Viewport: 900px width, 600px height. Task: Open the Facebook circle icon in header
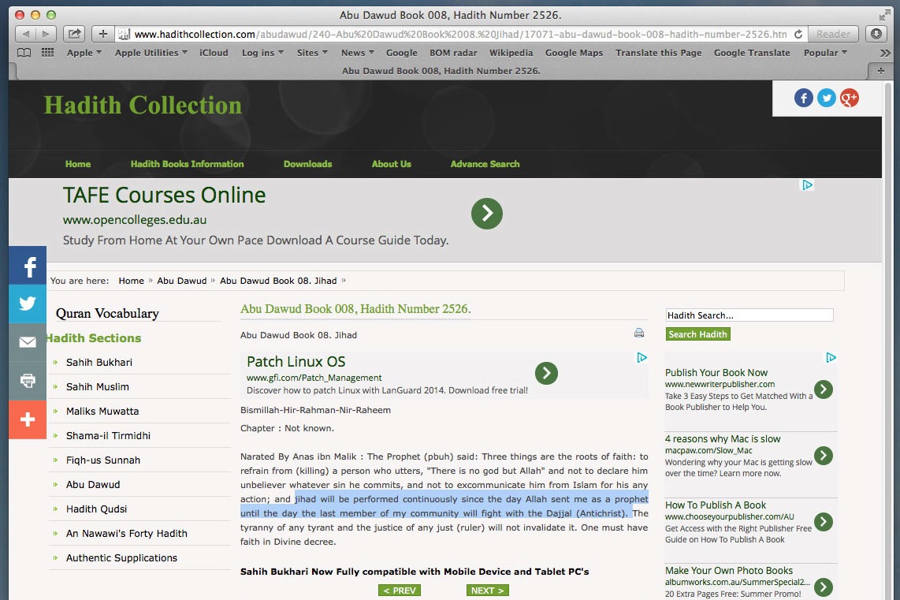804,99
